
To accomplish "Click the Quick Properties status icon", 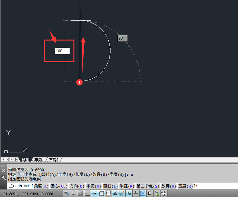I will (x=150, y=193).
